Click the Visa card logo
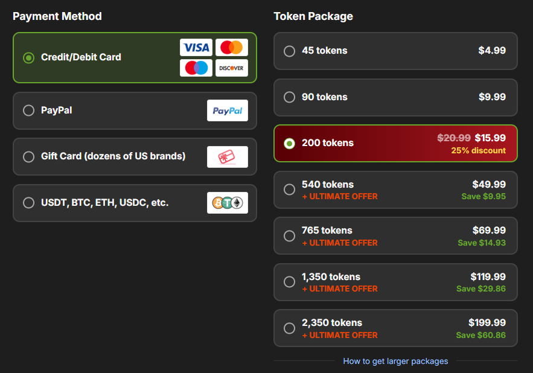533x373 pixels. 196,48
